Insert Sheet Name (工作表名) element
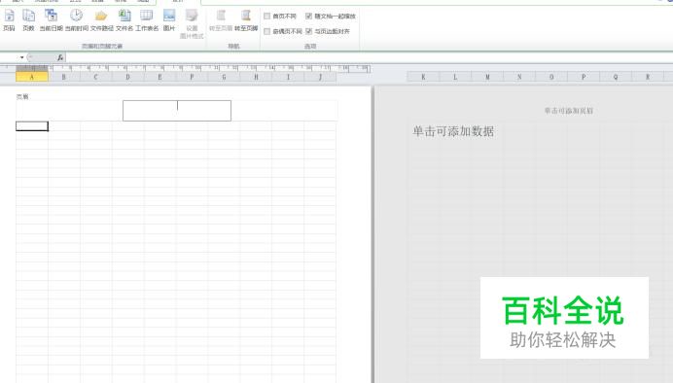The width and height of the screenshot is (673, 383). coord(147,20)
